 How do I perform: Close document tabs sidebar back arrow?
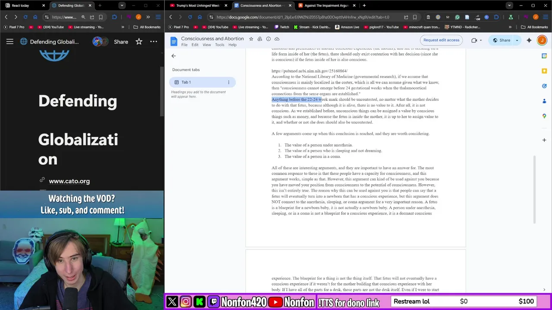173,56
